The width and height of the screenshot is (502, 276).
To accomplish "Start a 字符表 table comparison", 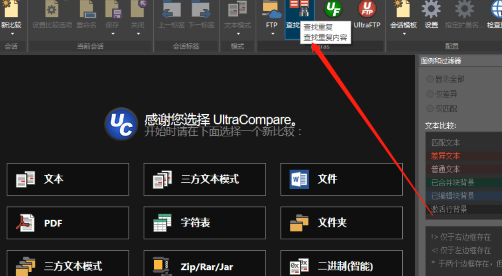I will pyautogui.click(x=205, y=223).
